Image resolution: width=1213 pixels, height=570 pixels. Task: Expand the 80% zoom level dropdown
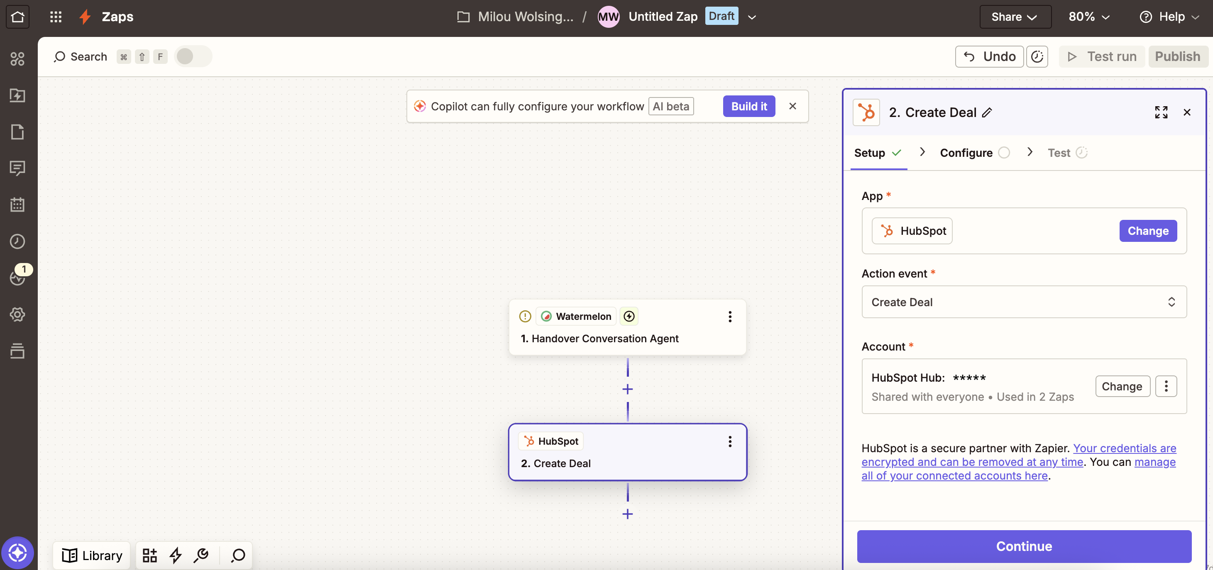(1088, 17)
